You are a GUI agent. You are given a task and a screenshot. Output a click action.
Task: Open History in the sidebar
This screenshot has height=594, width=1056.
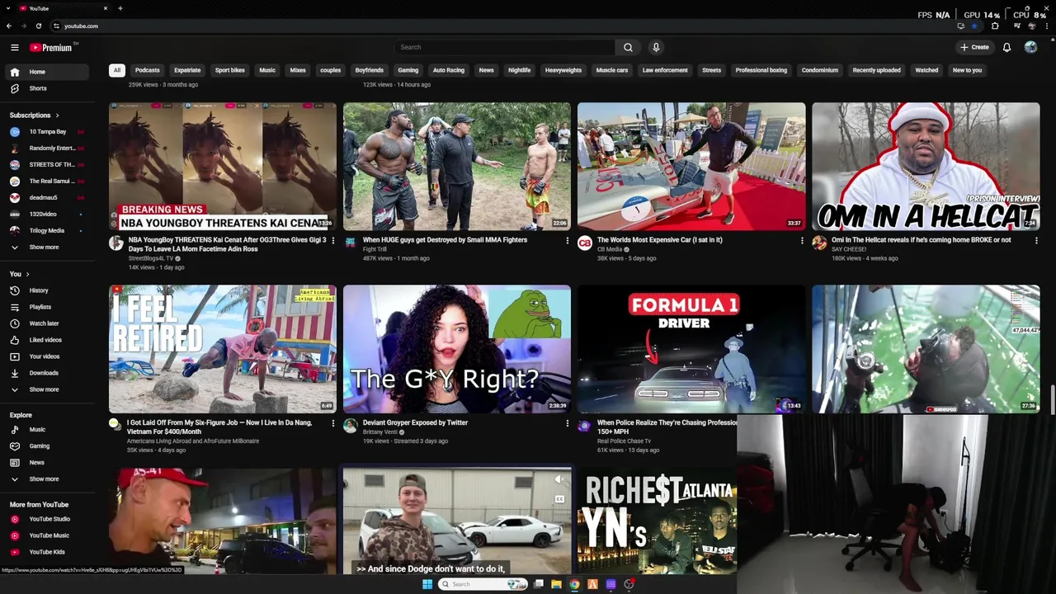(49, 290)
